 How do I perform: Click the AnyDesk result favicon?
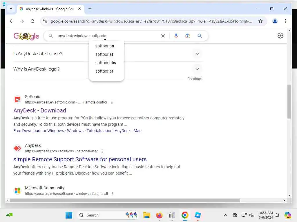pyautogui.click(x=17, y=148)
